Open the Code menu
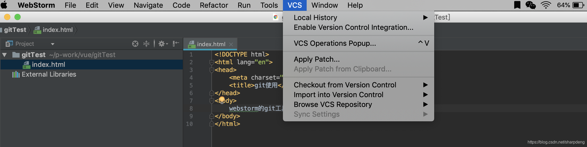 (181, 5)
